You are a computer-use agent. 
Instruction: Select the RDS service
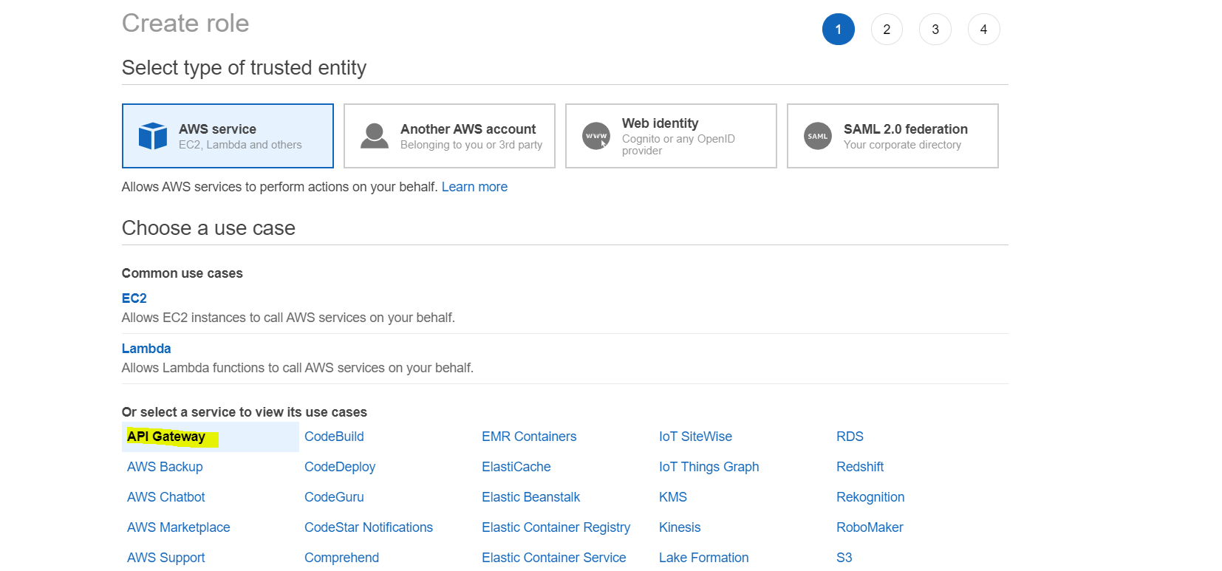coord(850,437)
